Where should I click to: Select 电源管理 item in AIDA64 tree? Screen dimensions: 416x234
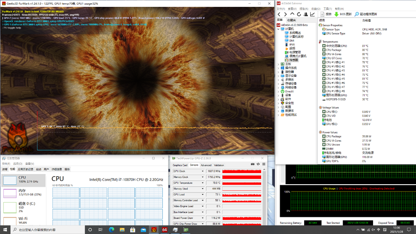(295, 53)
